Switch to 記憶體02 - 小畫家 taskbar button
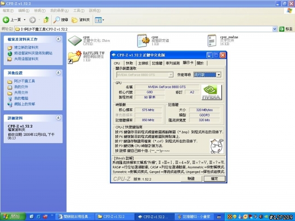The width and height of the screenshot is (295, 221). click(x=195, y=217)
